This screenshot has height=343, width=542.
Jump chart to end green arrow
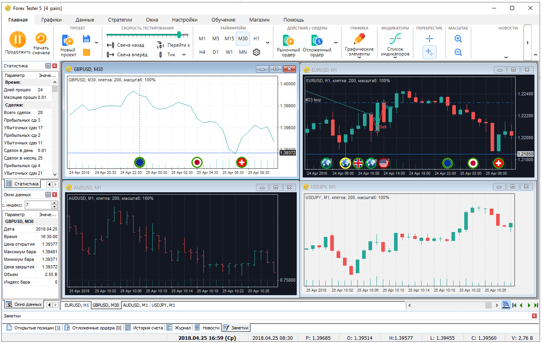[x=536, y=305]
